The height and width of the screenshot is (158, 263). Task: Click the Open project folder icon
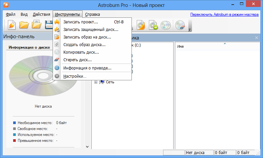24,25
